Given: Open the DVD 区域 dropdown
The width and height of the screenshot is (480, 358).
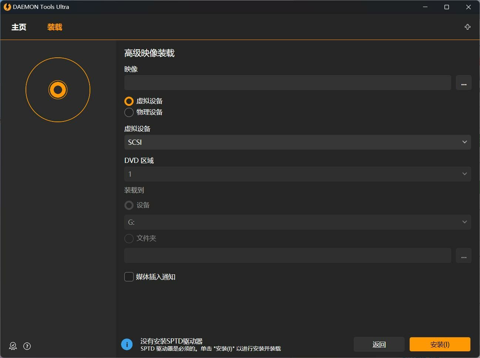Looking at the screenshot, I should (297, 174).
